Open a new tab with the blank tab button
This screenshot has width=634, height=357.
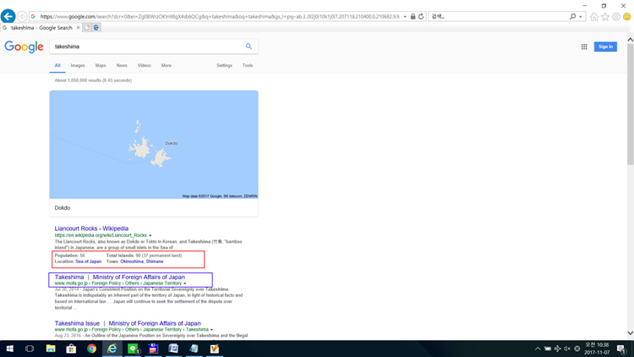87,28
